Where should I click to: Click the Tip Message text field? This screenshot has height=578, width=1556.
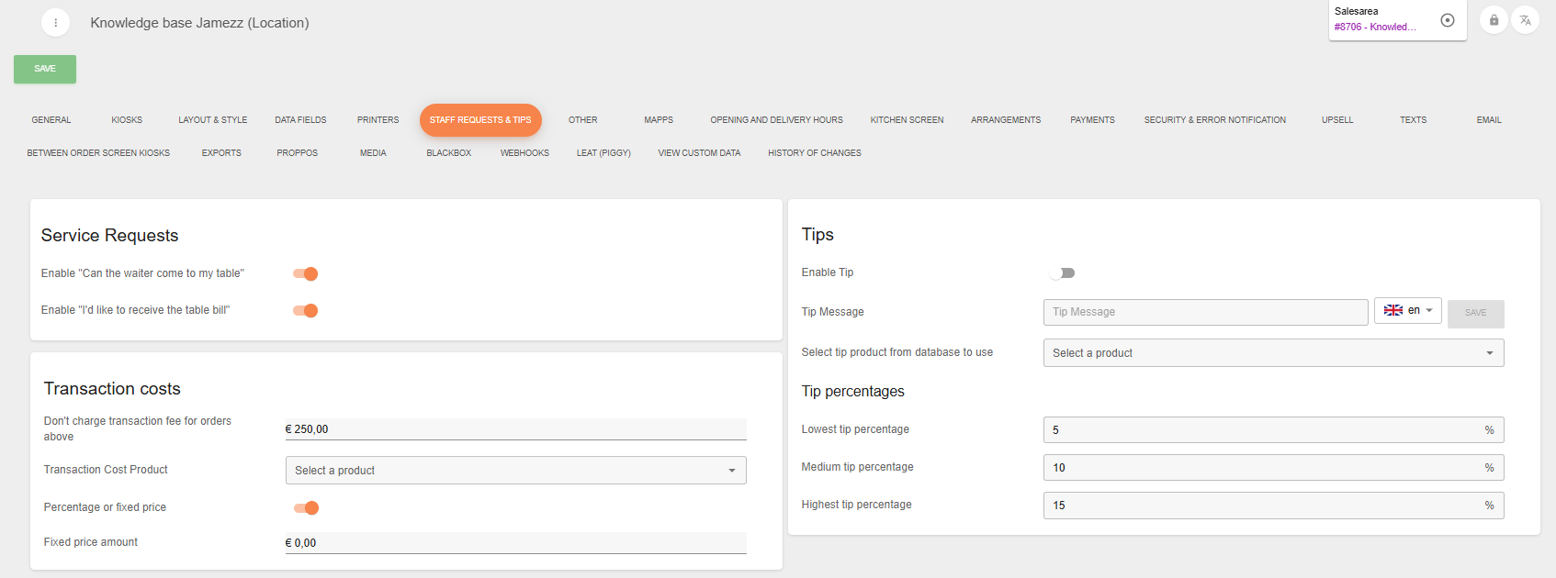click(1205, 312)
